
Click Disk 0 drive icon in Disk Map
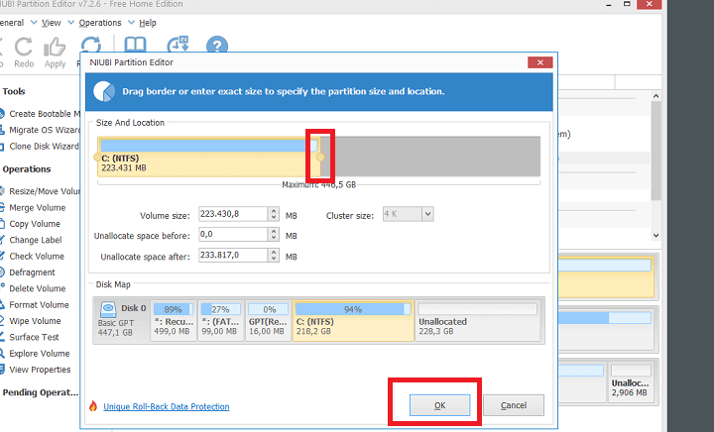tap(108, 309)
